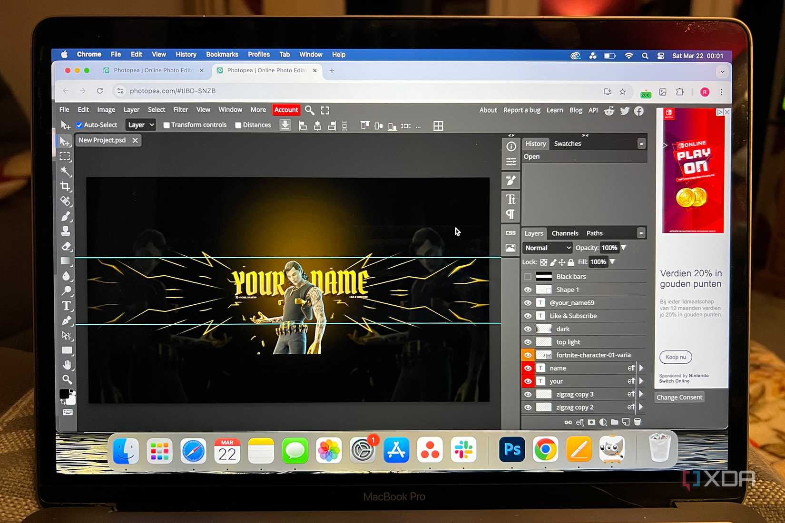Enable the Transform controls checkbox

(x=167, y=125)
